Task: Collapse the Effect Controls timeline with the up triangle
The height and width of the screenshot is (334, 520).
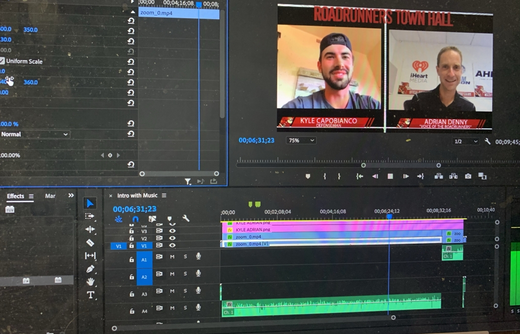Action: tap(133, 12)
